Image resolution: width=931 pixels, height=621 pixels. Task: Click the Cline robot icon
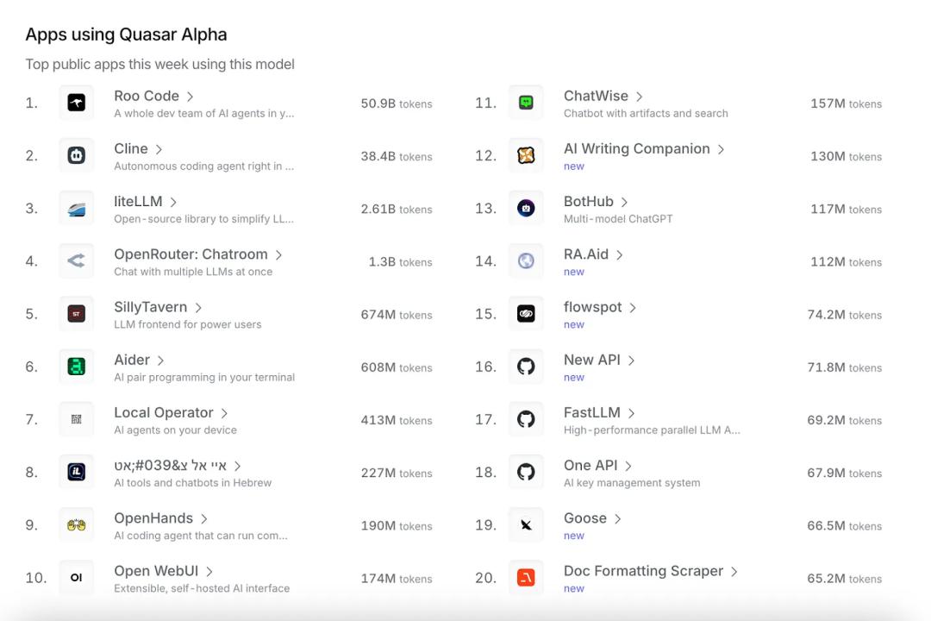pos(77,156)
